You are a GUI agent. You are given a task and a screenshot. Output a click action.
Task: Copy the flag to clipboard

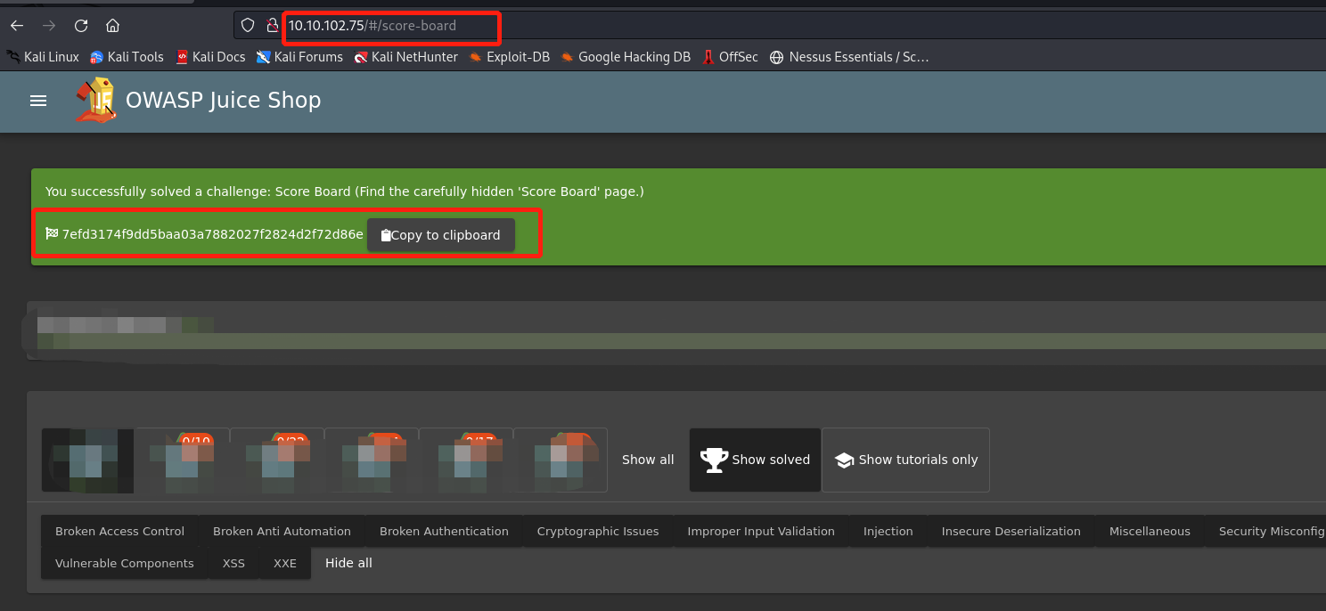coord(440,235)
